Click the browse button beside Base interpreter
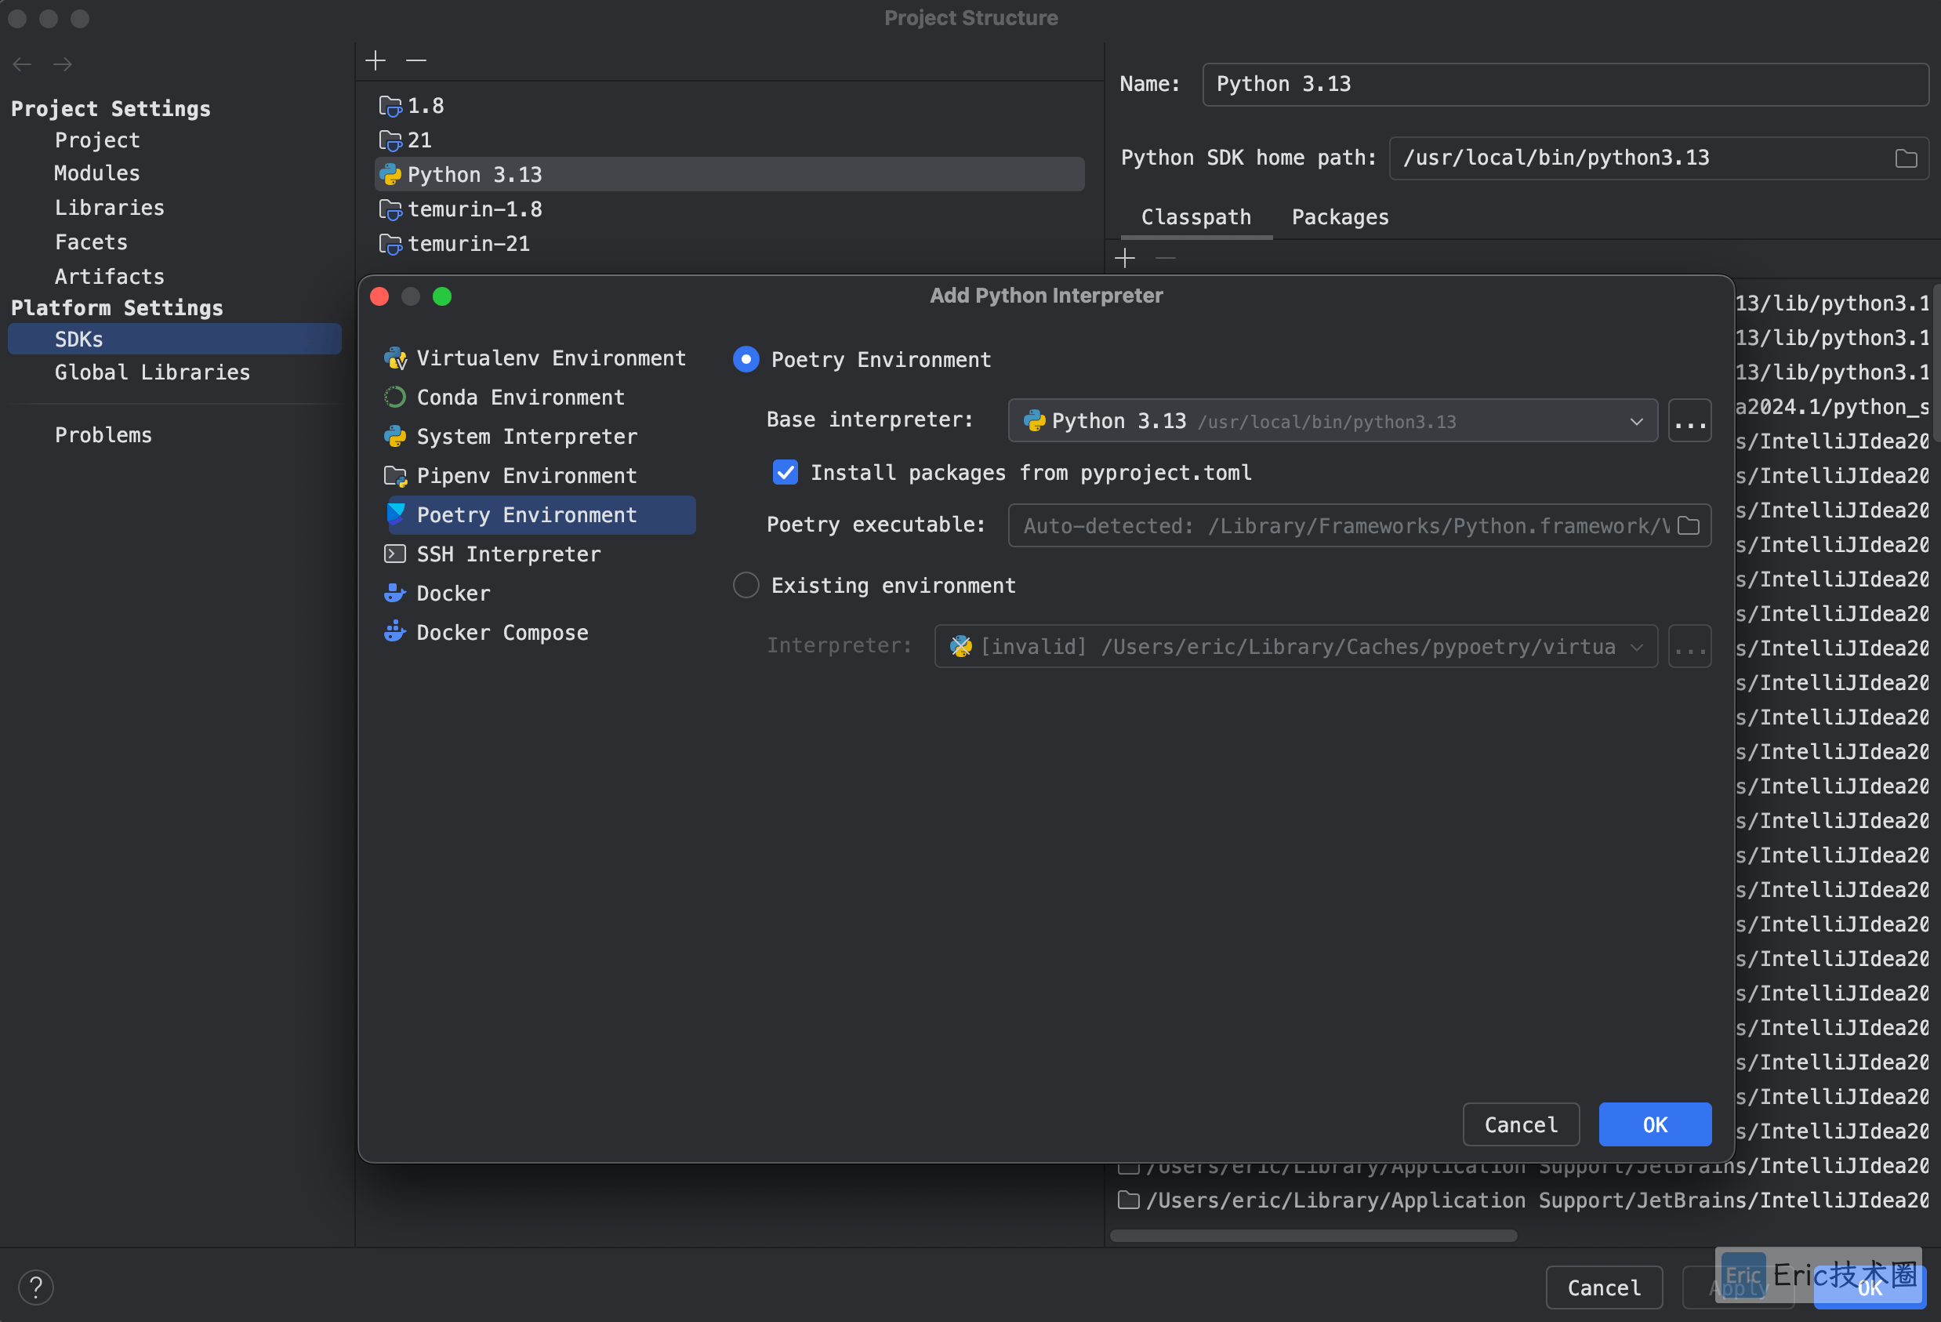The width and height of the screenshot is (1941, 1322). 1689,421
